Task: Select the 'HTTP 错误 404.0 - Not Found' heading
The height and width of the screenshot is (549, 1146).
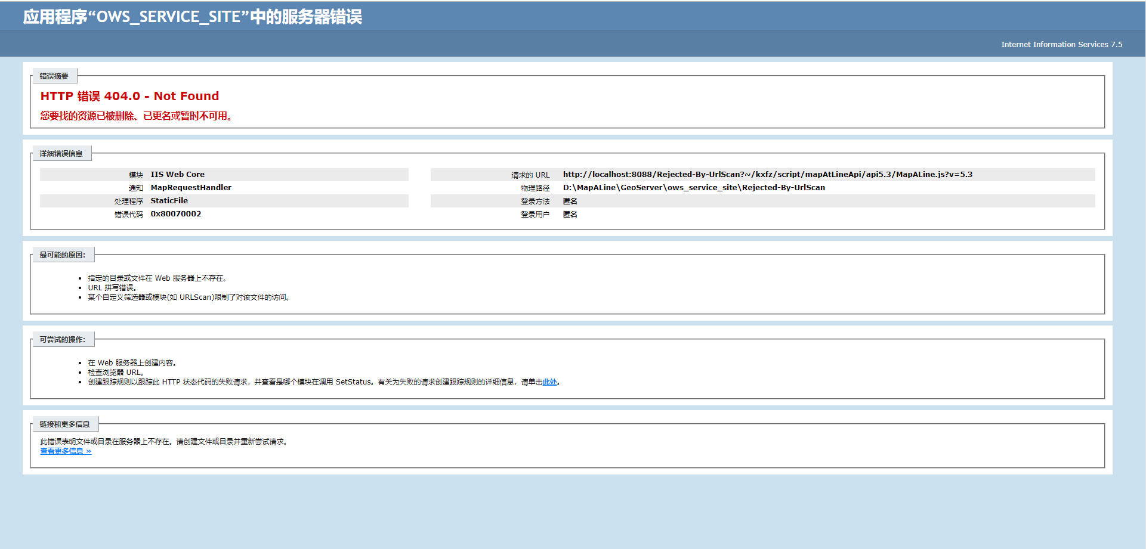Action: 129,96
